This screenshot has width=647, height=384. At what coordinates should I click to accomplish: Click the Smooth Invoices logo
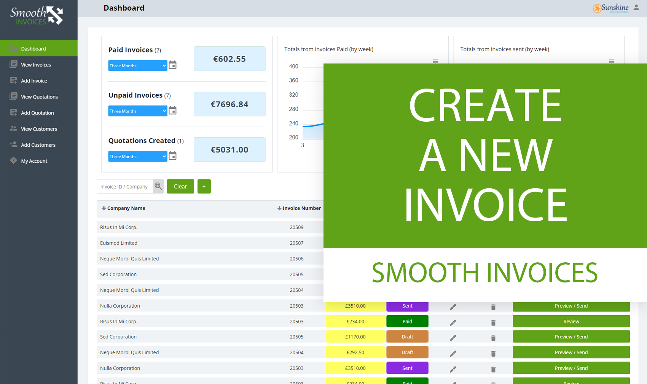coord(37,16)
